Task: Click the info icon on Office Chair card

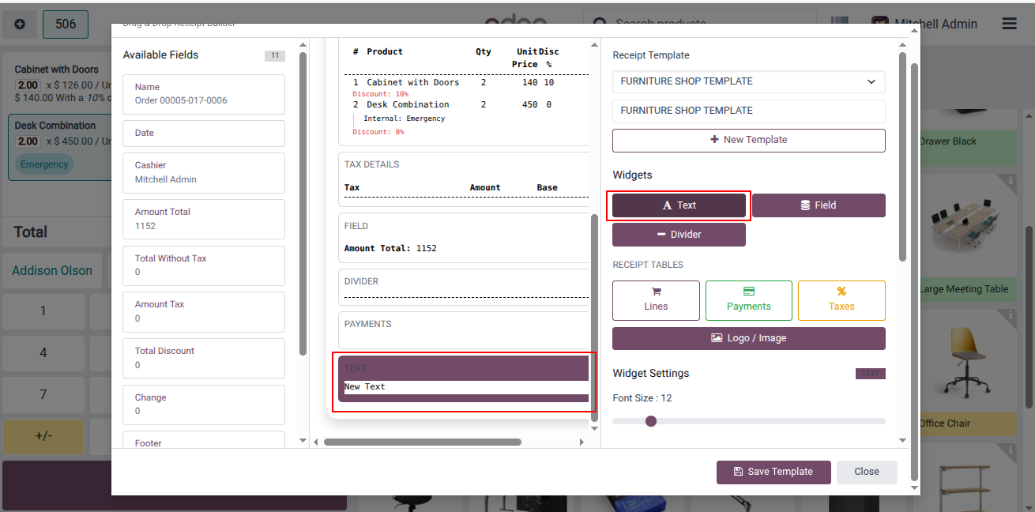Action: click(x=1011, y=315)
